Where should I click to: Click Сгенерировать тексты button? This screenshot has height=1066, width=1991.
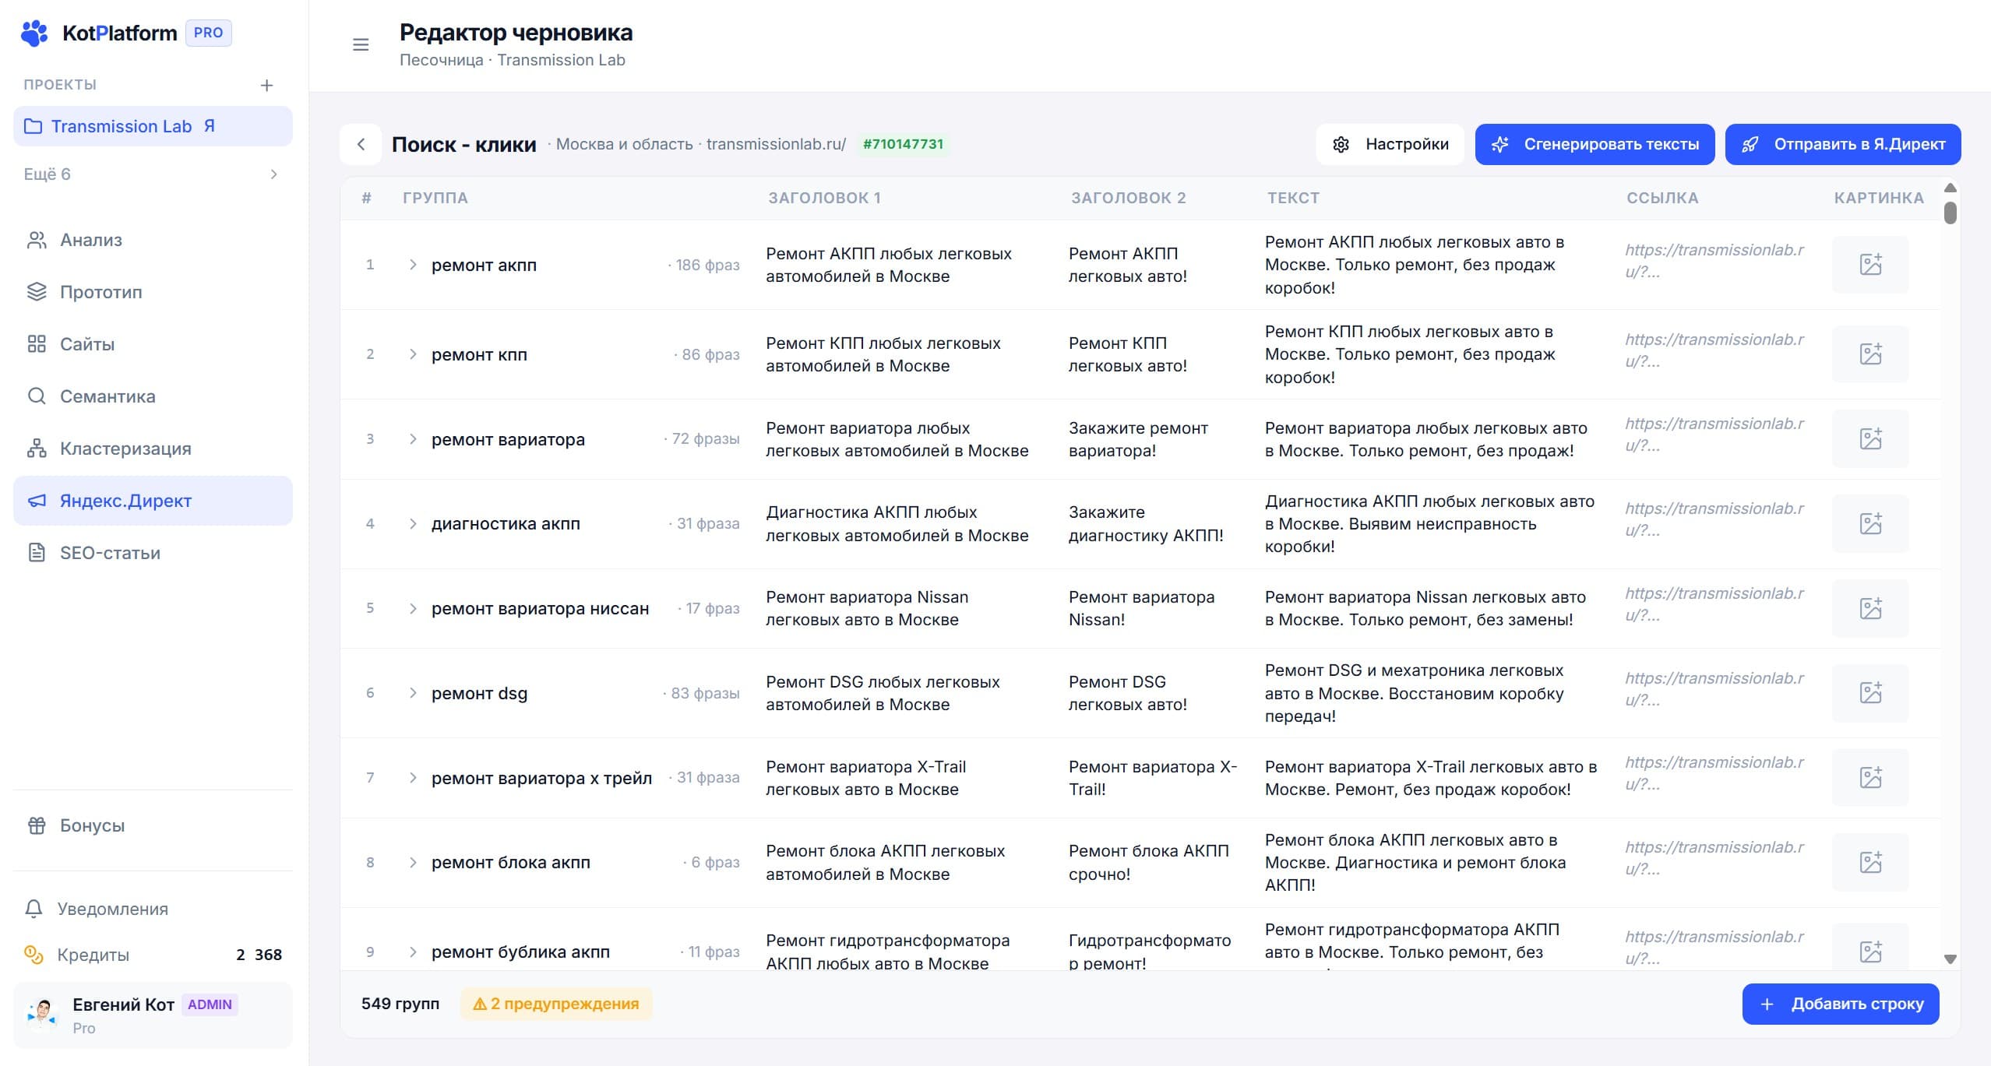(1595, 144)
